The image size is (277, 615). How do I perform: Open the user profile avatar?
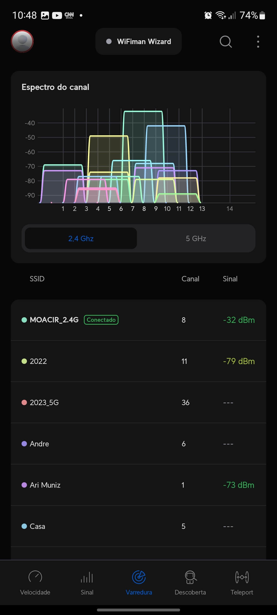[22, 41]
